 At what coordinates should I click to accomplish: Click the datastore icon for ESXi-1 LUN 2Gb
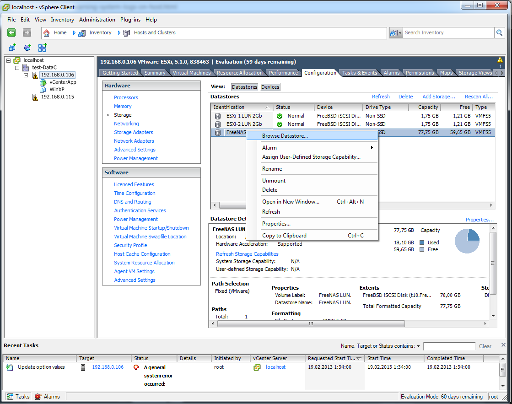(x=218, y=116)
